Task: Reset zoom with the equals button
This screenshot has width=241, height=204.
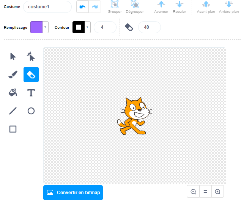Action: point(205,192)
